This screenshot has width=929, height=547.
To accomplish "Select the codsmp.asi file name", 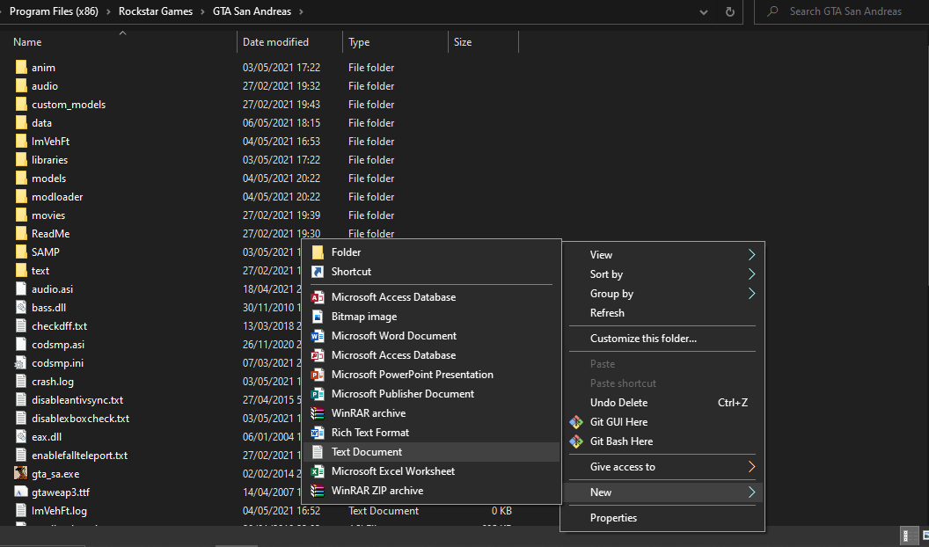I will click(58, 345).
